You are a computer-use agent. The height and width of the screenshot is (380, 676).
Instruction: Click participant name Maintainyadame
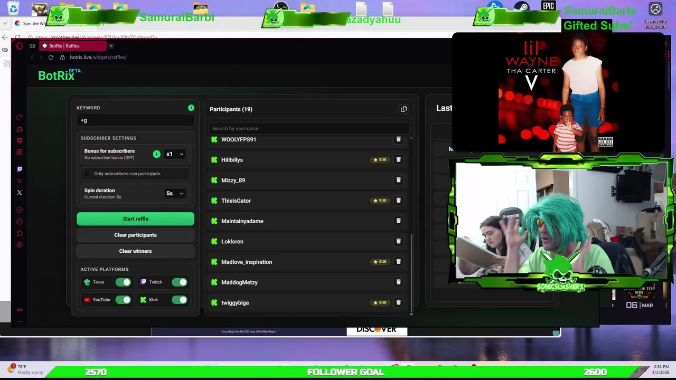(242, 221)
